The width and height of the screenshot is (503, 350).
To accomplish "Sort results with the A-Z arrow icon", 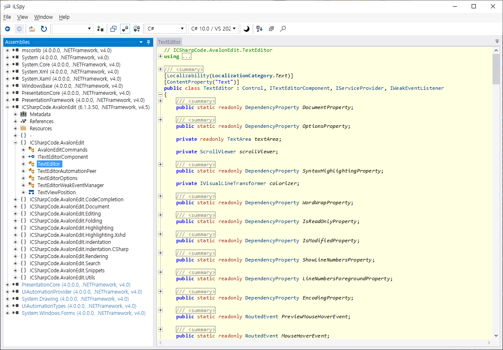I will pos(259,29).
